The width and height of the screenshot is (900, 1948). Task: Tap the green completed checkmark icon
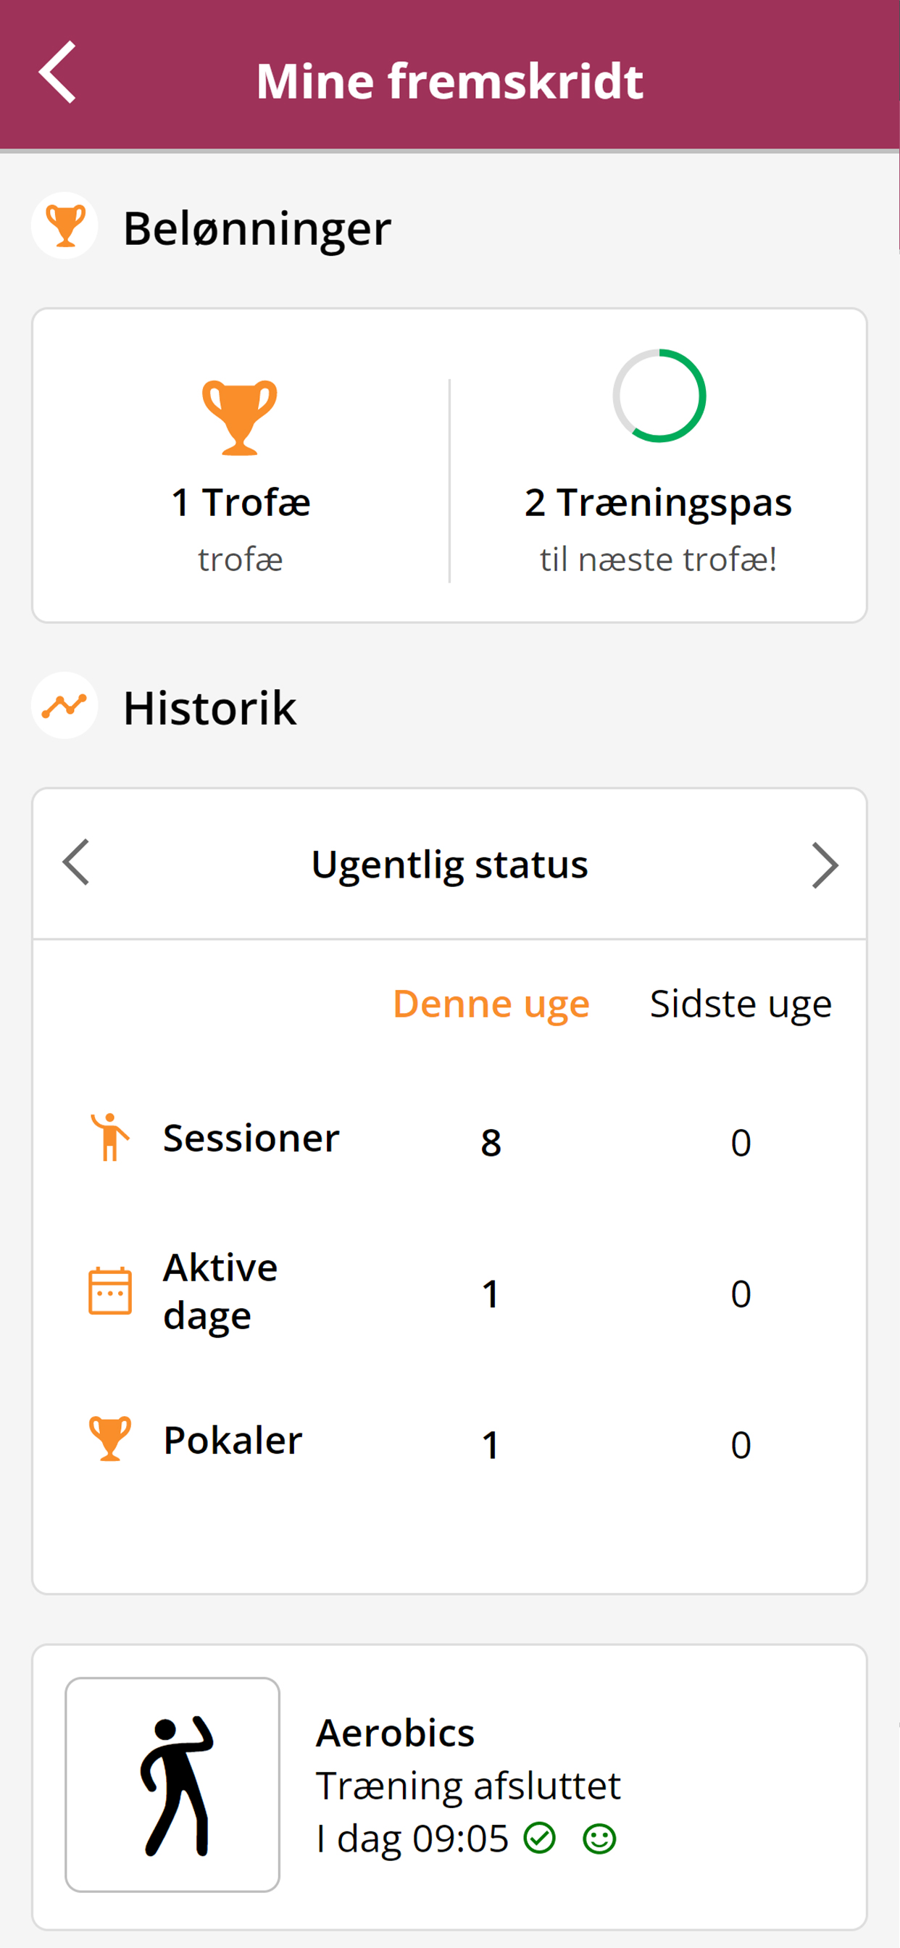tap(540, 1838)
